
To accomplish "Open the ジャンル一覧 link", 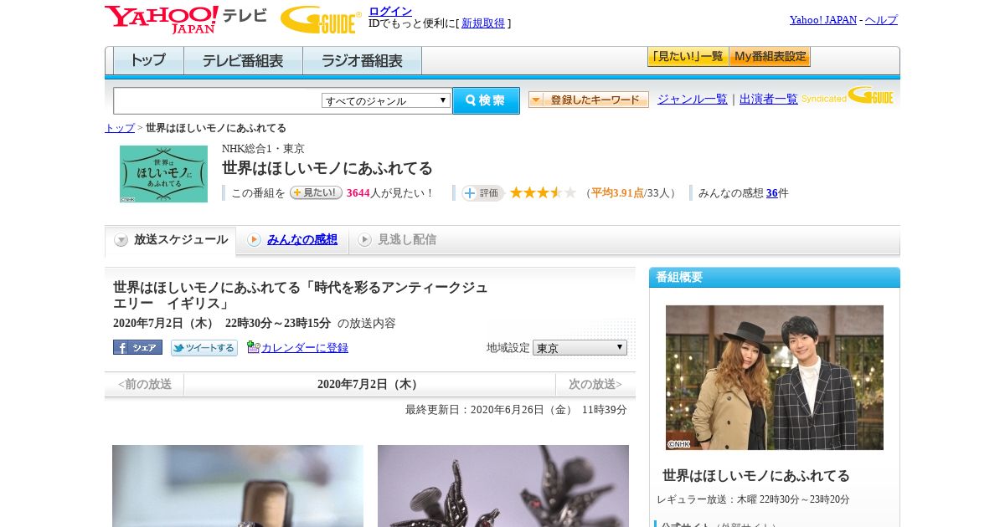I will (x=692, y=99).
